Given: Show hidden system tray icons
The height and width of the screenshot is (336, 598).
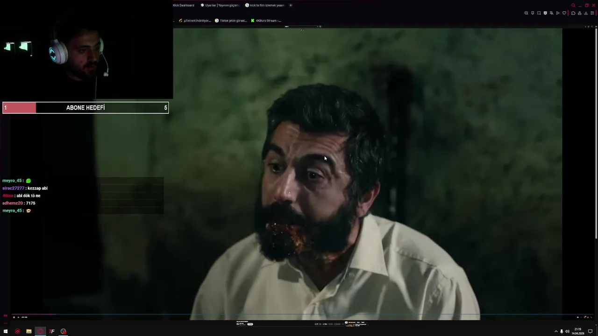Looking at the screenshot, I should click(x=556, y=331).
